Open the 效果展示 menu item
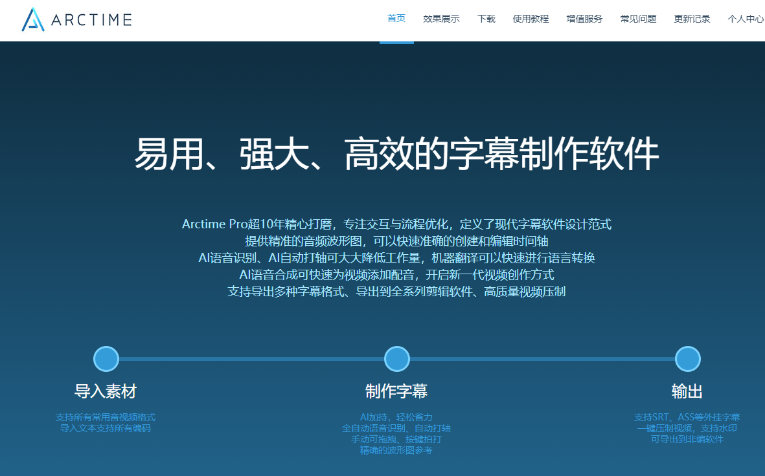Viewport: 765px width, 476px height. 441,19
